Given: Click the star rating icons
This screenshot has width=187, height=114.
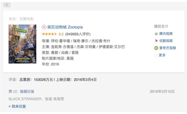Looking at the screenshot, I should pos(49,34).
